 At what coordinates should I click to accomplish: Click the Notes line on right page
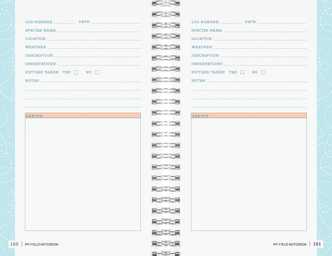(x=257, y=81)
